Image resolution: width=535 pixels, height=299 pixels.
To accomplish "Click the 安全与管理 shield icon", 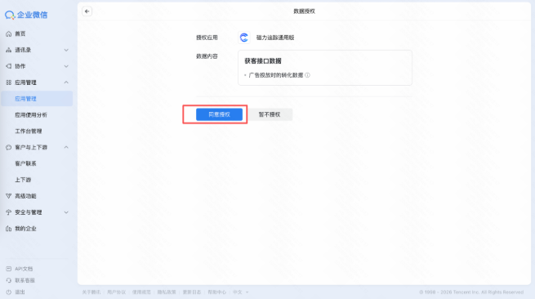I will [8, 212].
